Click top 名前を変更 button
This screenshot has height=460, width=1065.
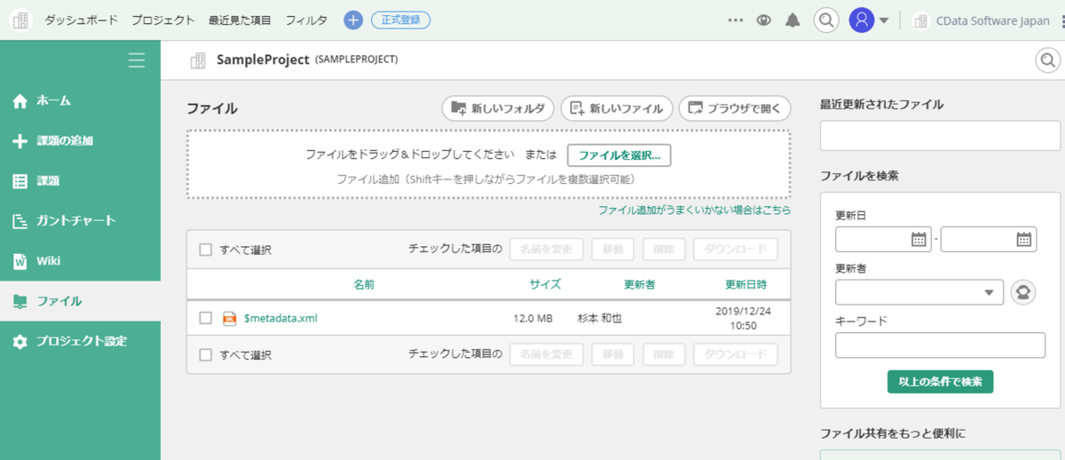point(547,250)
